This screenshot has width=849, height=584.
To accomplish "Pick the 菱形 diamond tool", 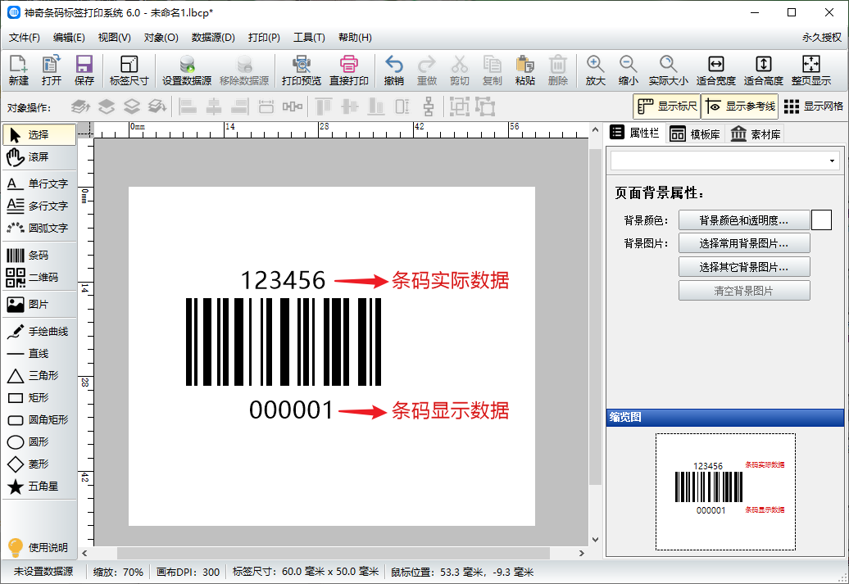I will (x=39, y=464).
